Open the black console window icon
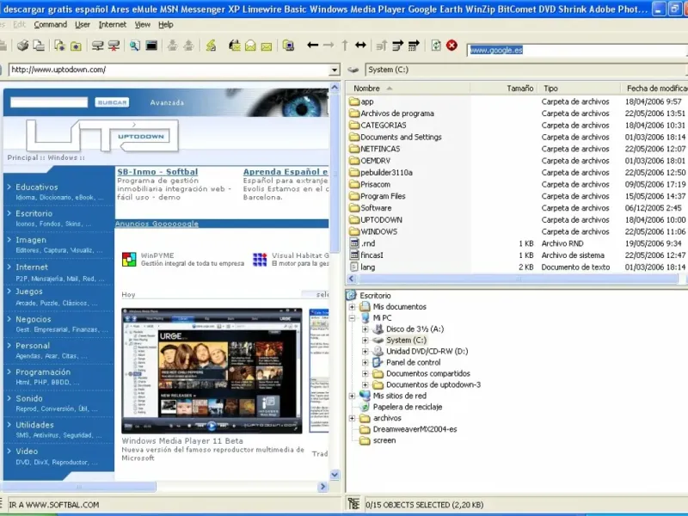 (x=151, y=46)
